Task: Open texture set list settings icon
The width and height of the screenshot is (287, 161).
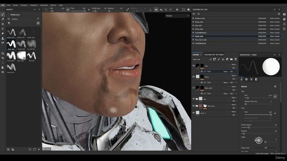Action: click(279, 14)
